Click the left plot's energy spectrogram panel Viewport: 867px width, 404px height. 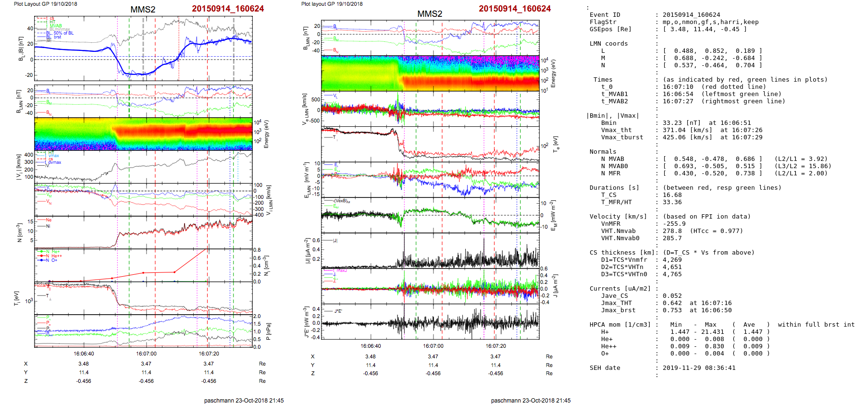point(143,134)
